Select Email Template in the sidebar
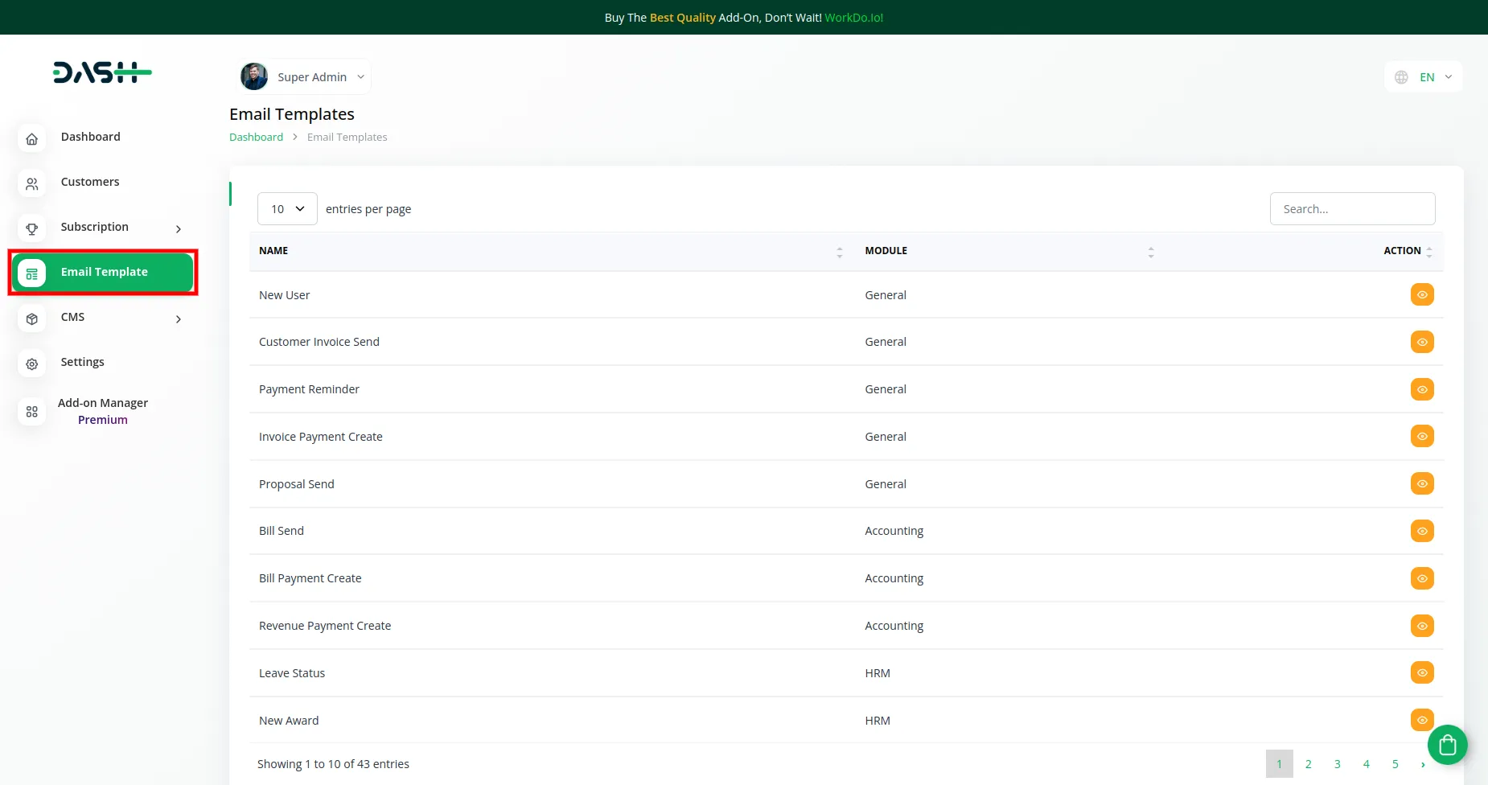The width and height of the screenshot is (1488, 785). click(103, 273)
